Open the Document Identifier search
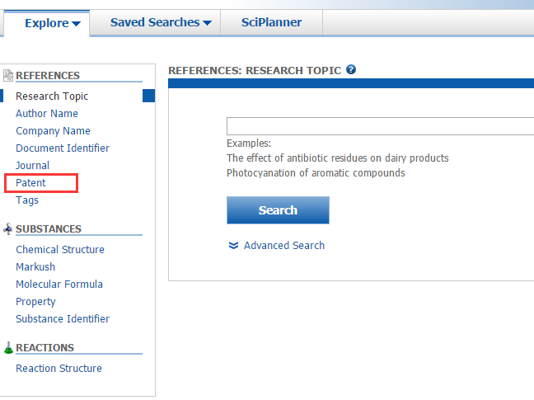The width and height of the screenshot is (534, 400). coord(63,148)
